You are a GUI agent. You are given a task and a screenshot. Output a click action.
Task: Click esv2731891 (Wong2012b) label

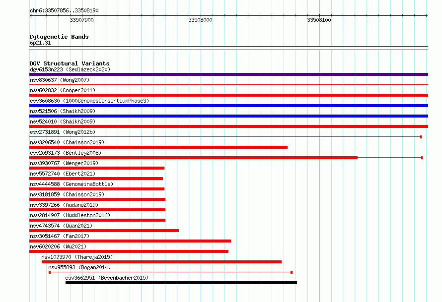click(x=63, y=132)
